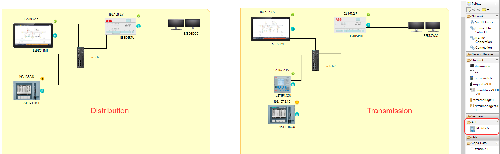Screen dimensions: 500x154
Task: Click warning badge above VST1F1BCU
Action: pyautogui.click(x=297, y=102)
